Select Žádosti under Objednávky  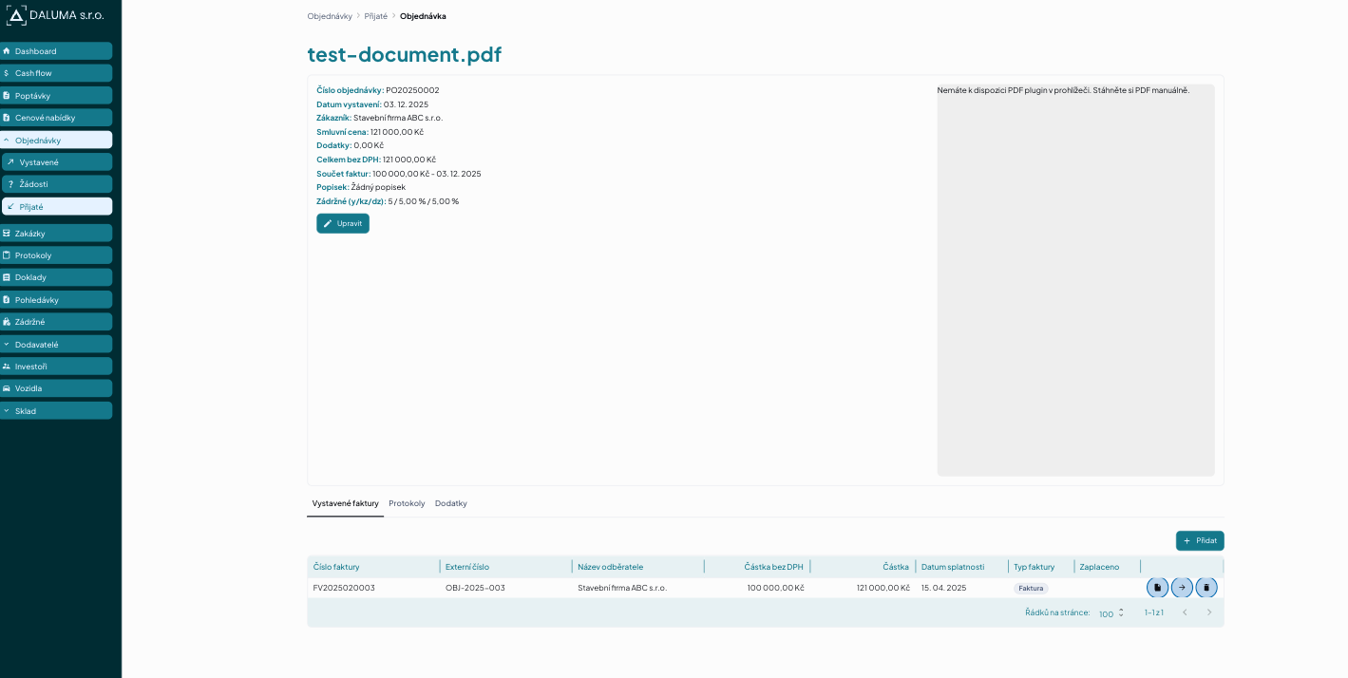[57, 184]
